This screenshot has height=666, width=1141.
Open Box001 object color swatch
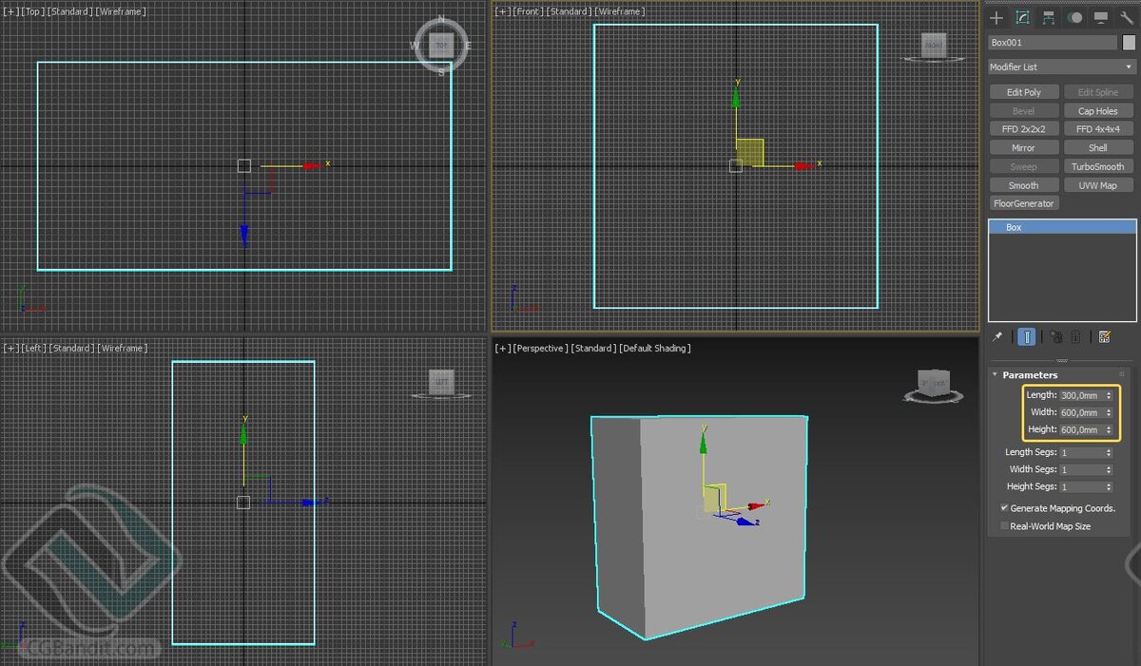click(x=1129, y=43)
